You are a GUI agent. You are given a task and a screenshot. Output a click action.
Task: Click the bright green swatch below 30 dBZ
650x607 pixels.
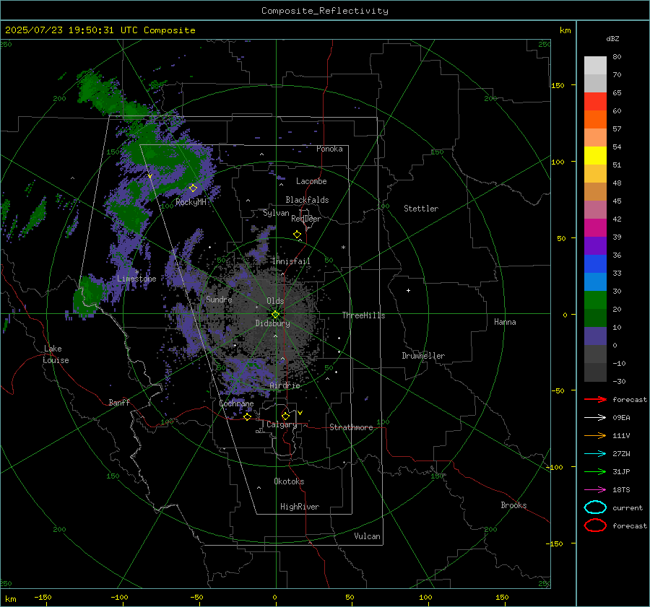pyautogui.click(x=595, y=300)
